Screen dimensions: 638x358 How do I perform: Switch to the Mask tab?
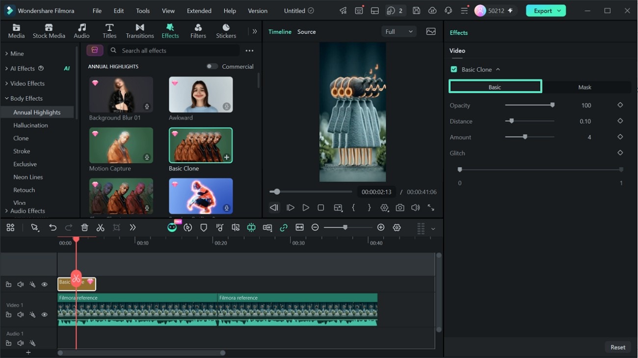(x=585, y=87)
